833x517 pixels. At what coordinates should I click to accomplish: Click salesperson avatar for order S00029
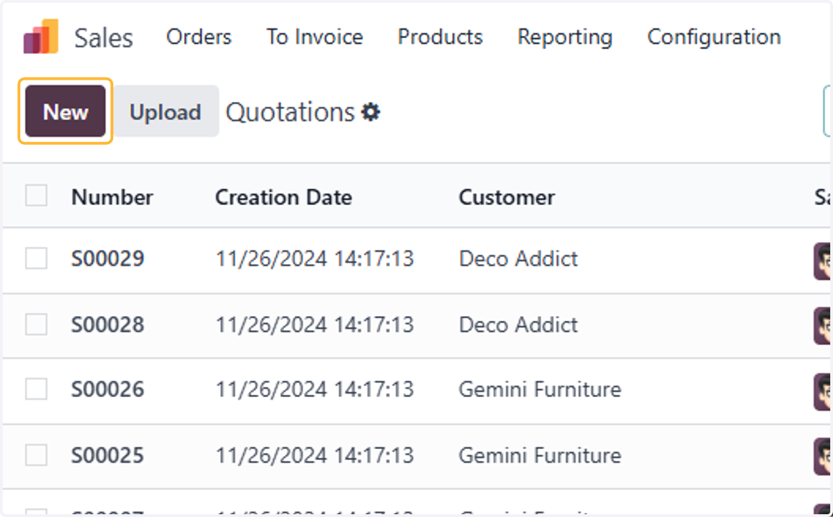point(823,261)
